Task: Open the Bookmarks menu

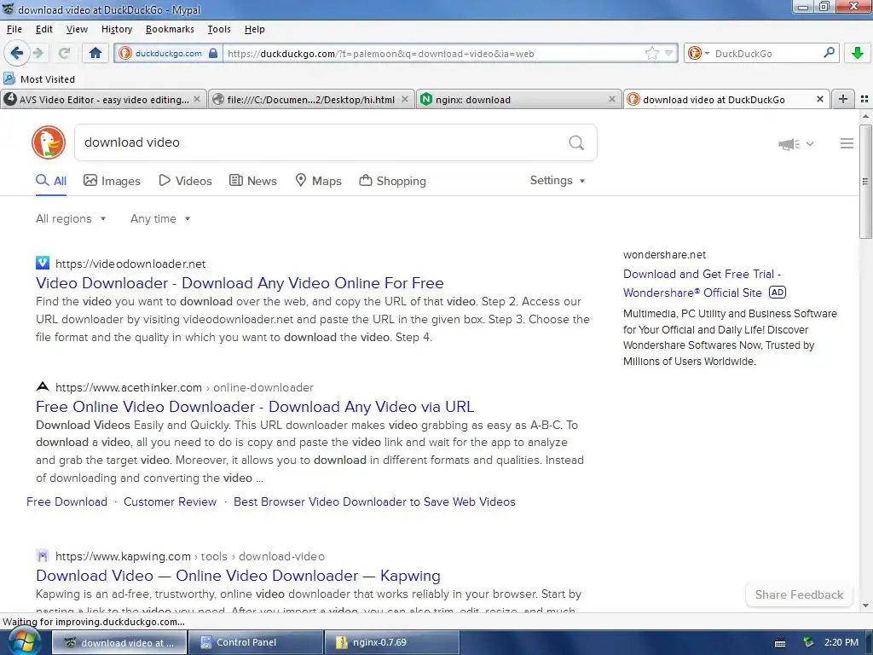Action: click(x=170, y=29)
